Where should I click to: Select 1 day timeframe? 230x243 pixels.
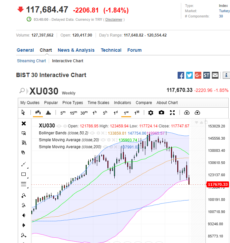[x=116, y=113]
